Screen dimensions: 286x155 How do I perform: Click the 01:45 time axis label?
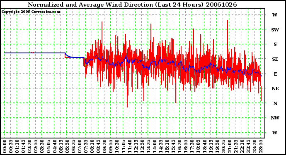(x=23, y=147)
